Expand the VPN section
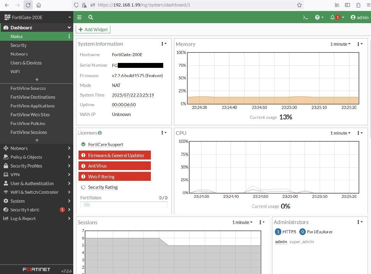The height and width of the screenshot is (274, 371). (x=37, y=174)
